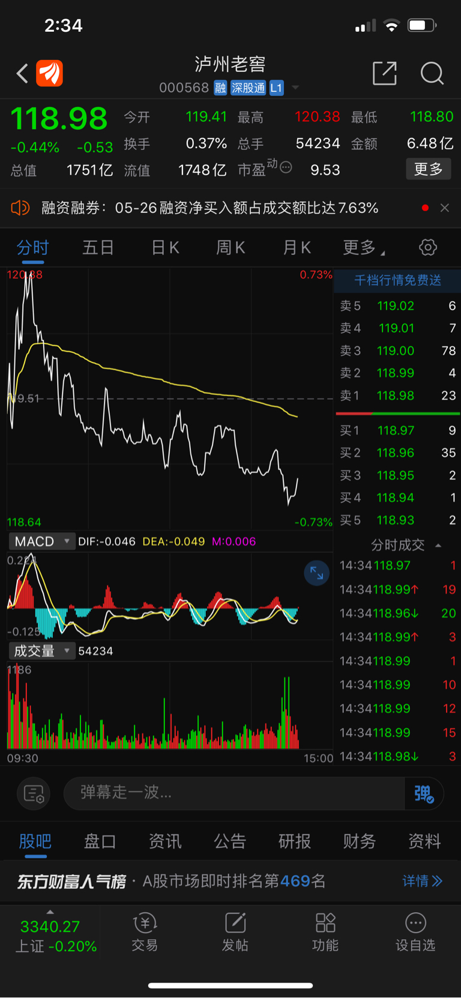Open the Eastmoney orange app logo

click(x=50, y=73)
